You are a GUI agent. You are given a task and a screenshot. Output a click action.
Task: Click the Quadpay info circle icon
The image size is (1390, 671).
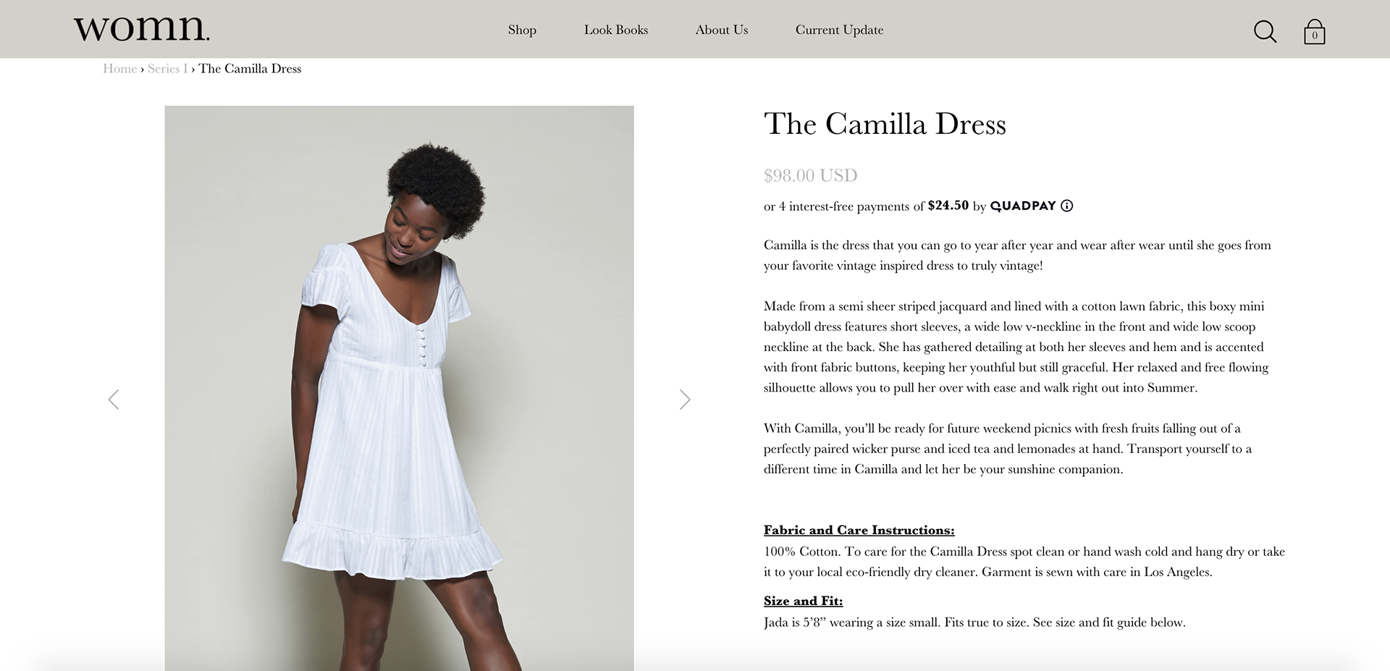[1066, 206]
